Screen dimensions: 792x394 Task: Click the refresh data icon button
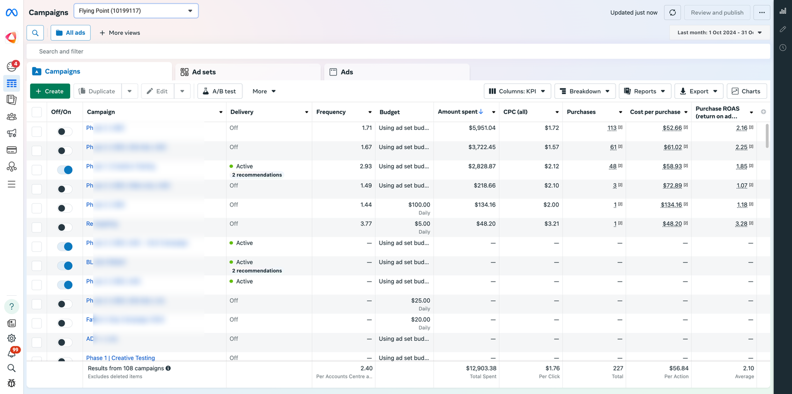[x=672, y=13]
